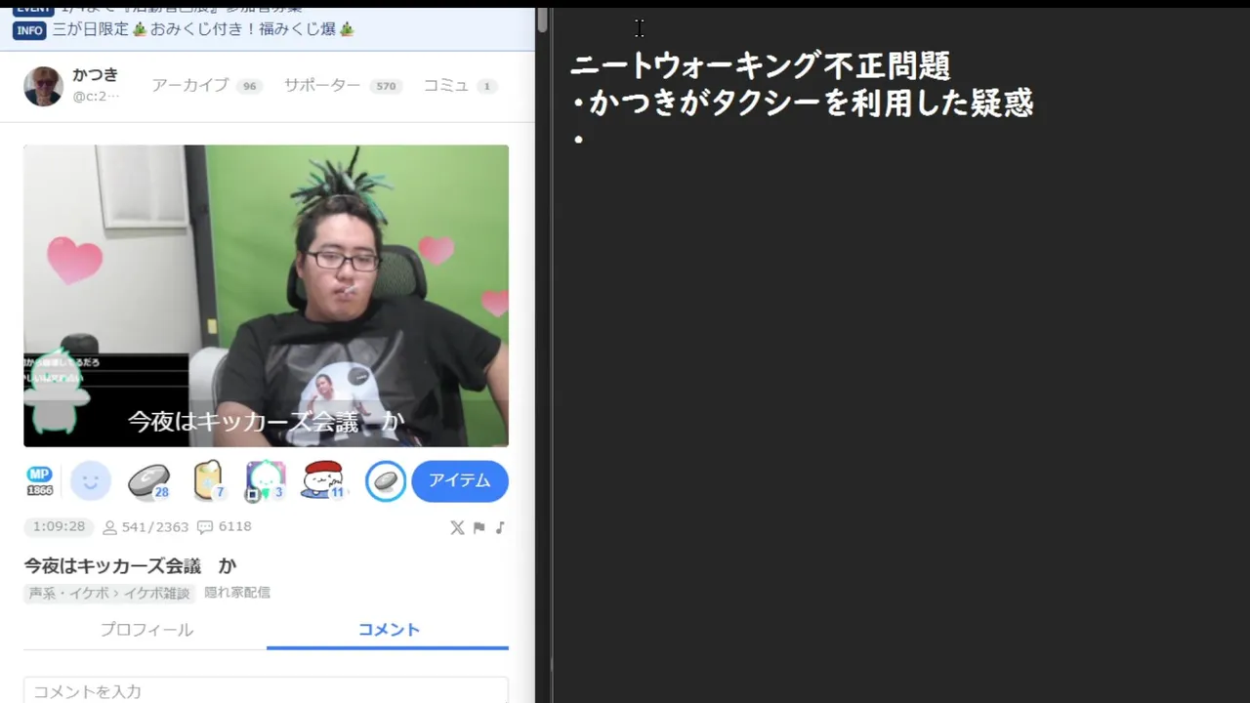The height and width of the screenshot is (703, 1250).
Task: Click the stream title 今夜はキッカーズ会議 か
Action: tap(130, 566)
